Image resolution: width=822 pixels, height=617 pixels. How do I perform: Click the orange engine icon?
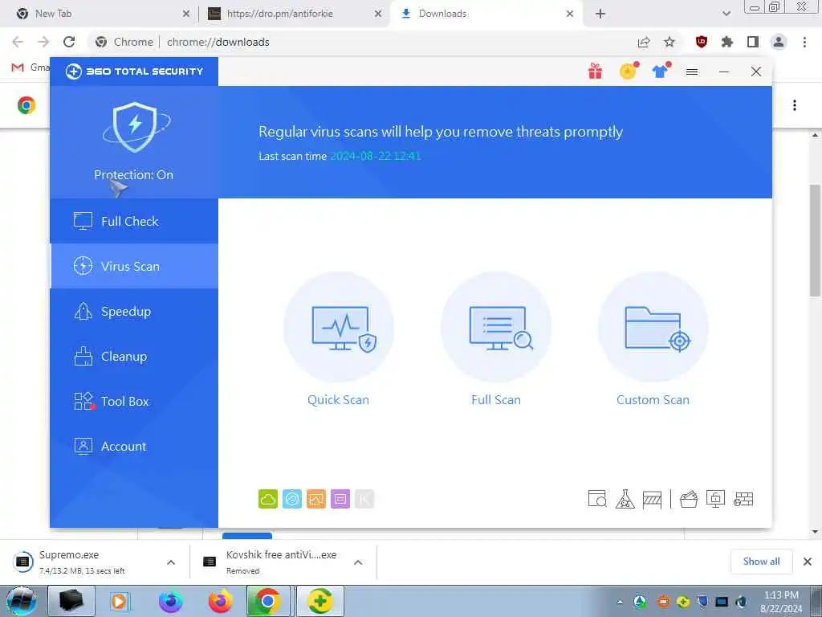tap(316, 499)
